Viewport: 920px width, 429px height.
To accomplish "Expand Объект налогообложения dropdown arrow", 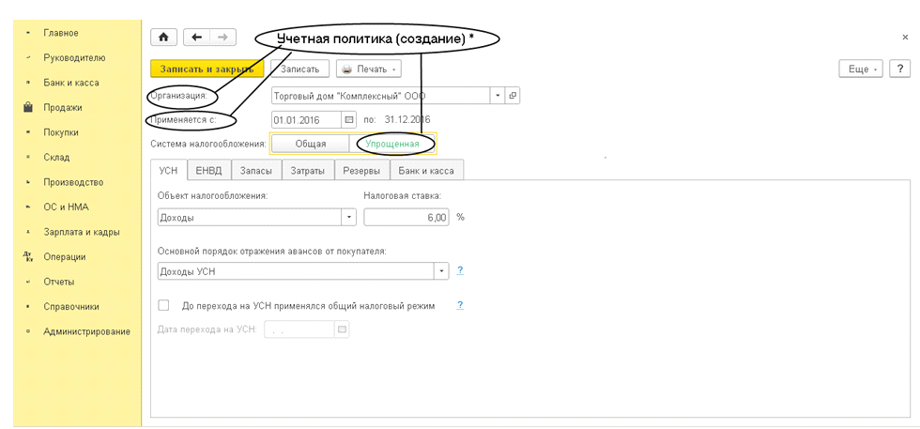I will [x=349, y=217].
